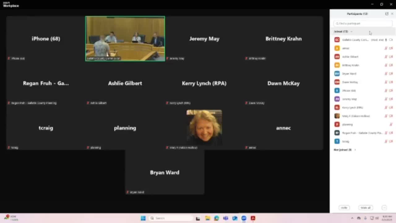Open Zoom from the Windows taskbar
Viewport: 396px width, 223px height.
(244, 218)
